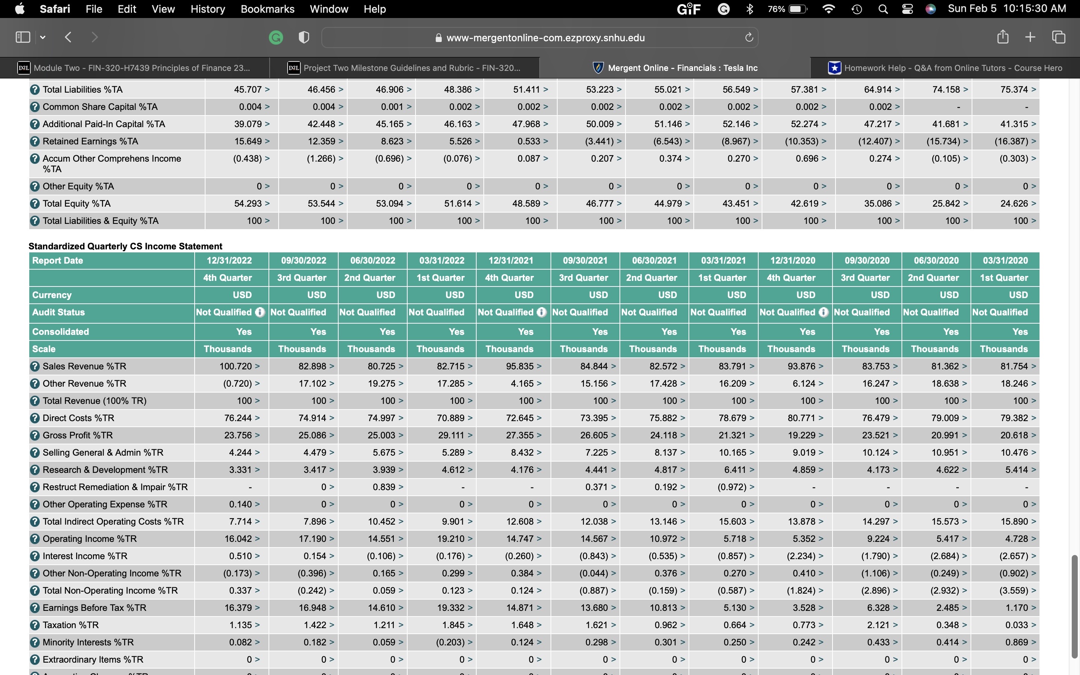Expand Earnings Before Tax 1.170 value
The height and width of the screenshot is (675, 1080).
[x=1033, y=608]
